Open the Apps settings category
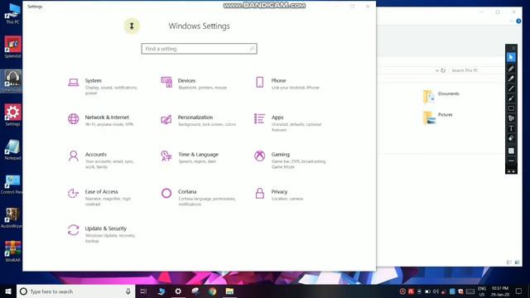The width and height of the screenshot is (530, 298). coord(288,123)
